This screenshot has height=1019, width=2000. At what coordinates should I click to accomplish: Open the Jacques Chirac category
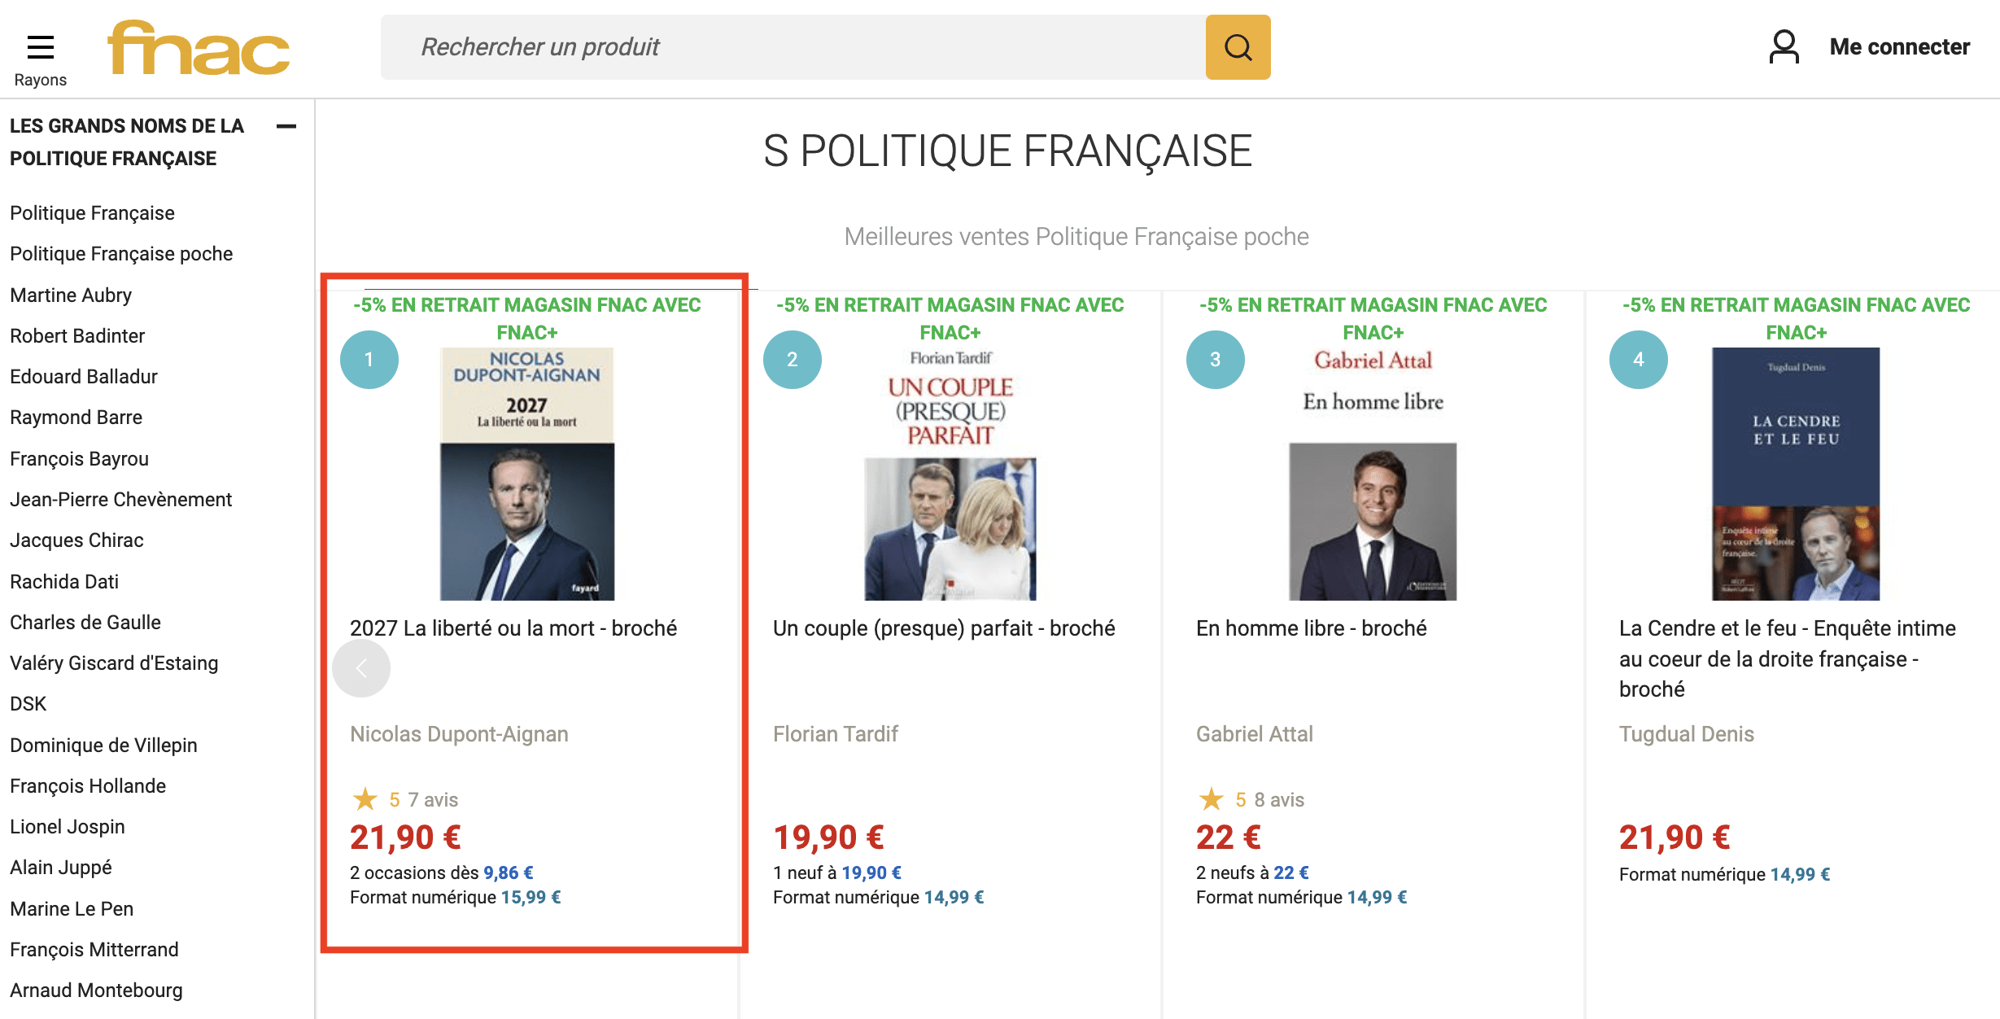point(76,540)
